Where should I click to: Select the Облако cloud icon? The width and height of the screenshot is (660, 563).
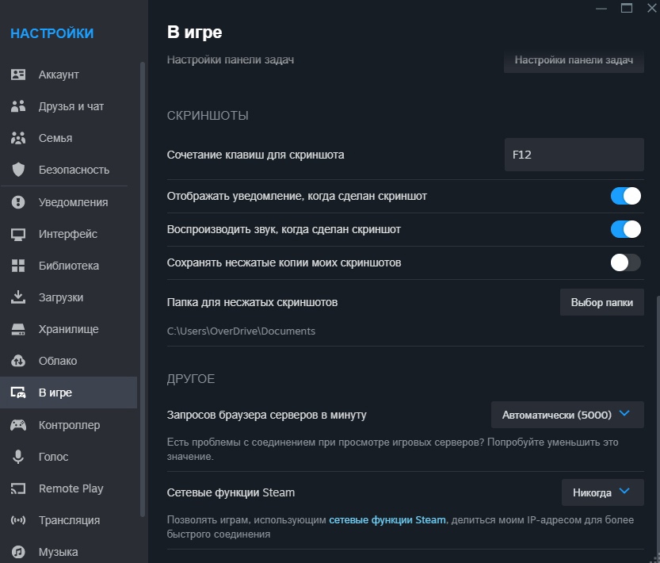(18, 361)
